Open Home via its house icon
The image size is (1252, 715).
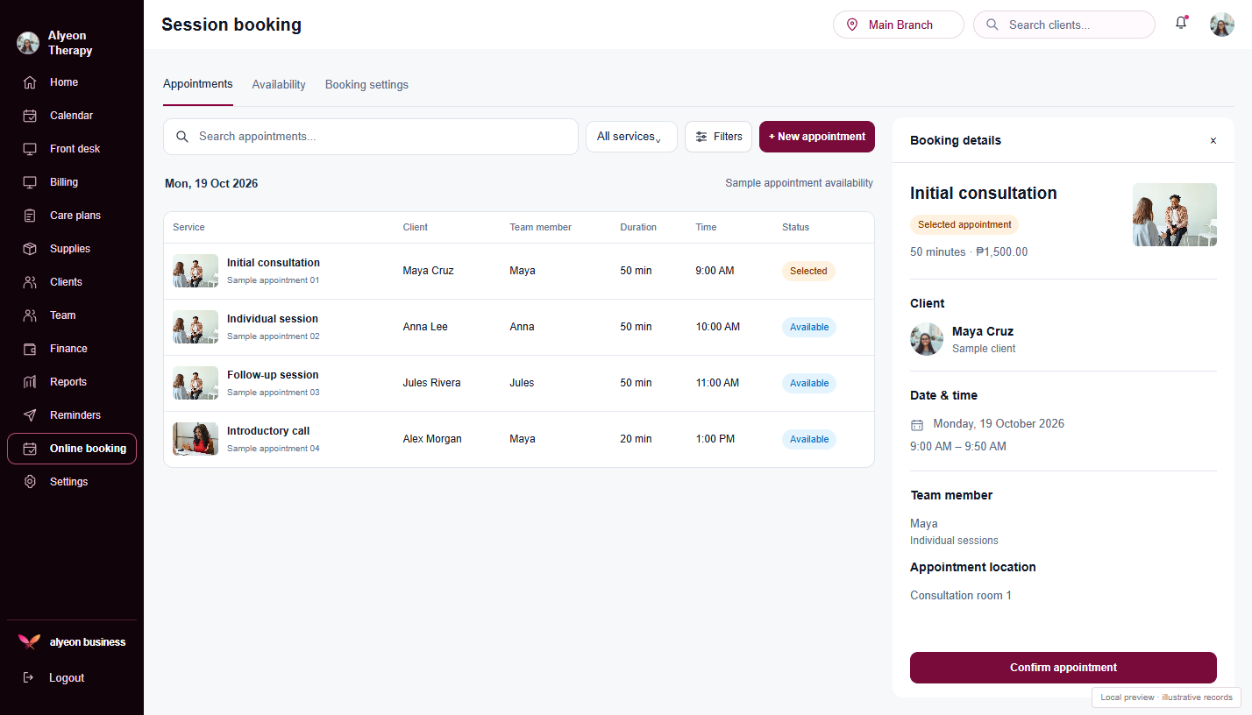tap(30, 82)
